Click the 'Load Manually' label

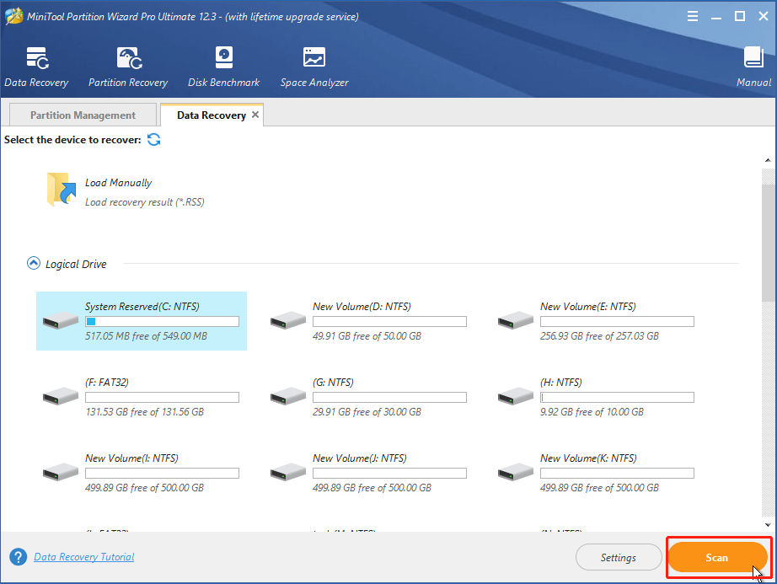[119, 183]
